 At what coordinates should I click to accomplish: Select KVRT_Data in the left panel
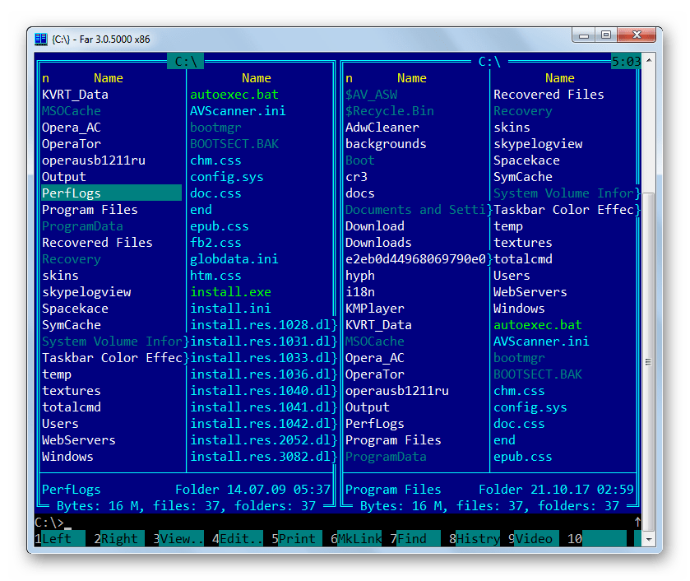click(75, 95)
